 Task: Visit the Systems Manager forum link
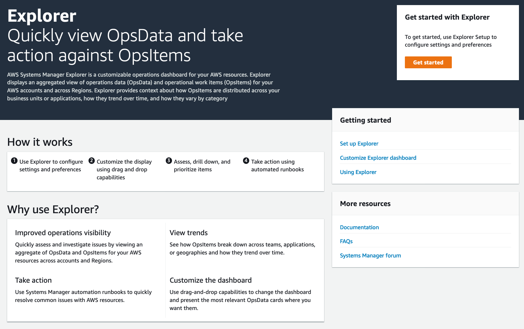coord(370,256)
